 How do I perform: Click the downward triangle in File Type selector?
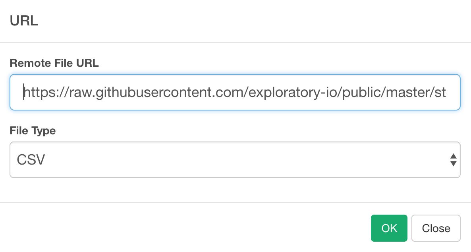click(453, 163)
